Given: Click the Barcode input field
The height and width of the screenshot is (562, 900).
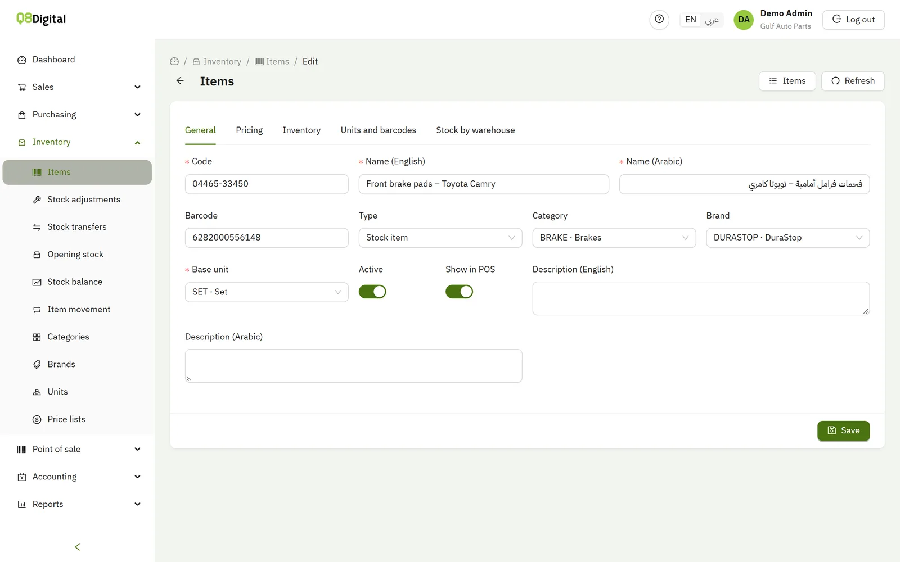Looking at the screenshot, I should coord(267,238).
